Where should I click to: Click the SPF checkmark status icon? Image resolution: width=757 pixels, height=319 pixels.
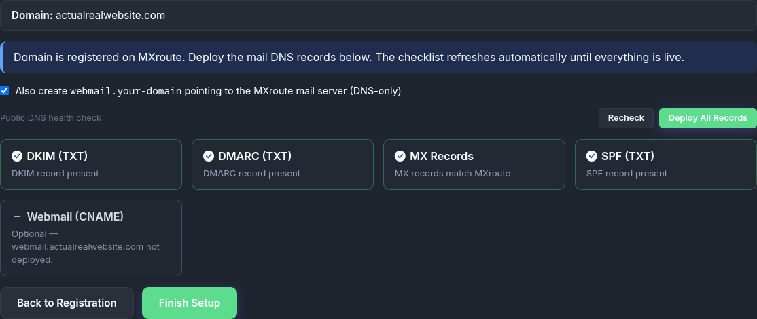pos(592,156)
